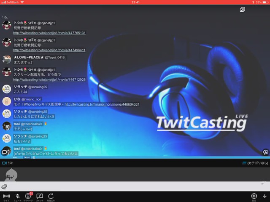Image resolution: width=270 pixels, height=202 pixels.
Task: Open link ending movie/446712928
Action: (49, 80)
